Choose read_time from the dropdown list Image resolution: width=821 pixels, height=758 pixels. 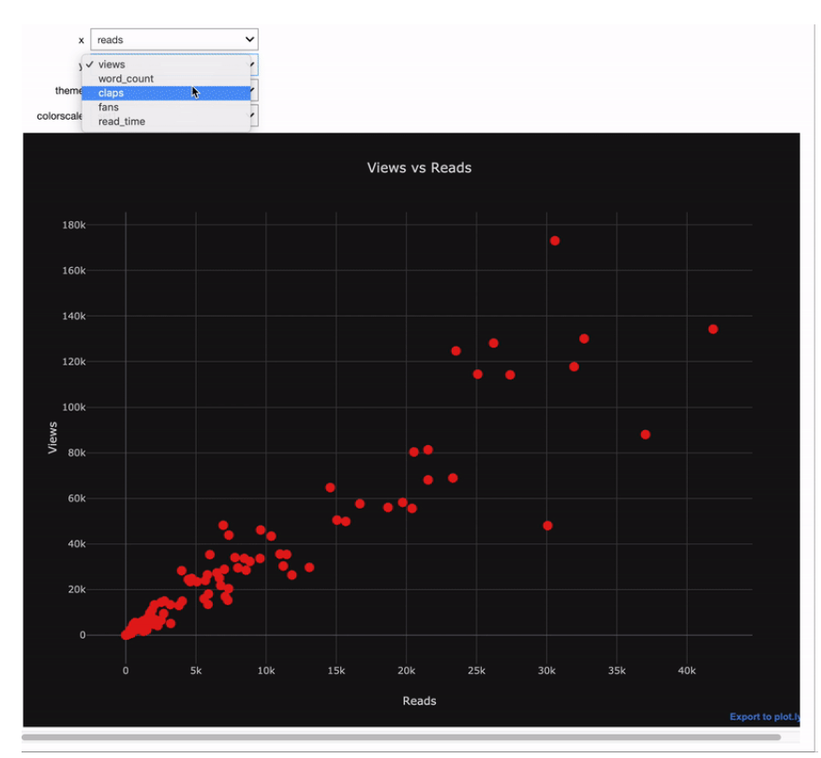click(166, 121)
